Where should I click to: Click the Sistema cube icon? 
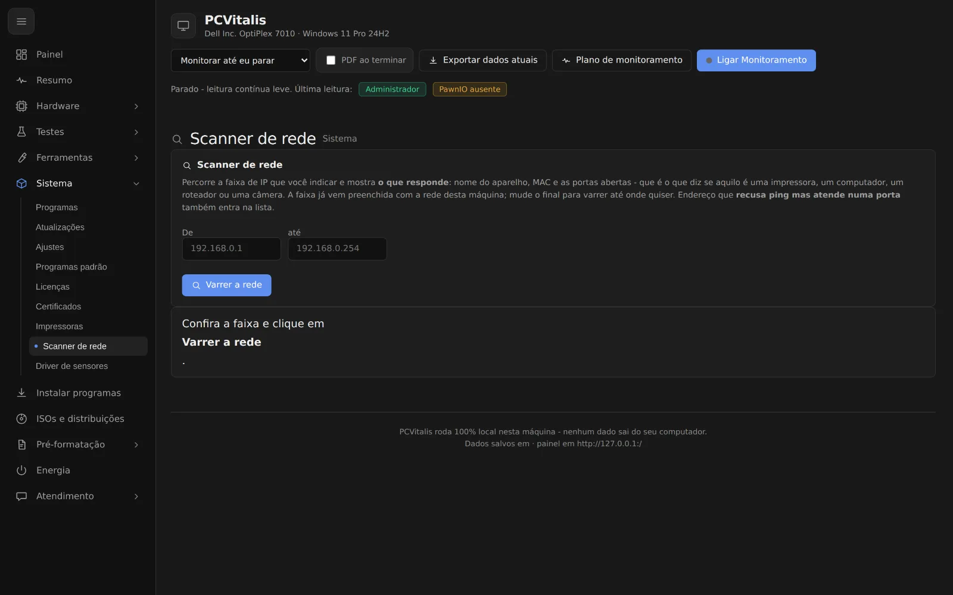tap(21, 183)
